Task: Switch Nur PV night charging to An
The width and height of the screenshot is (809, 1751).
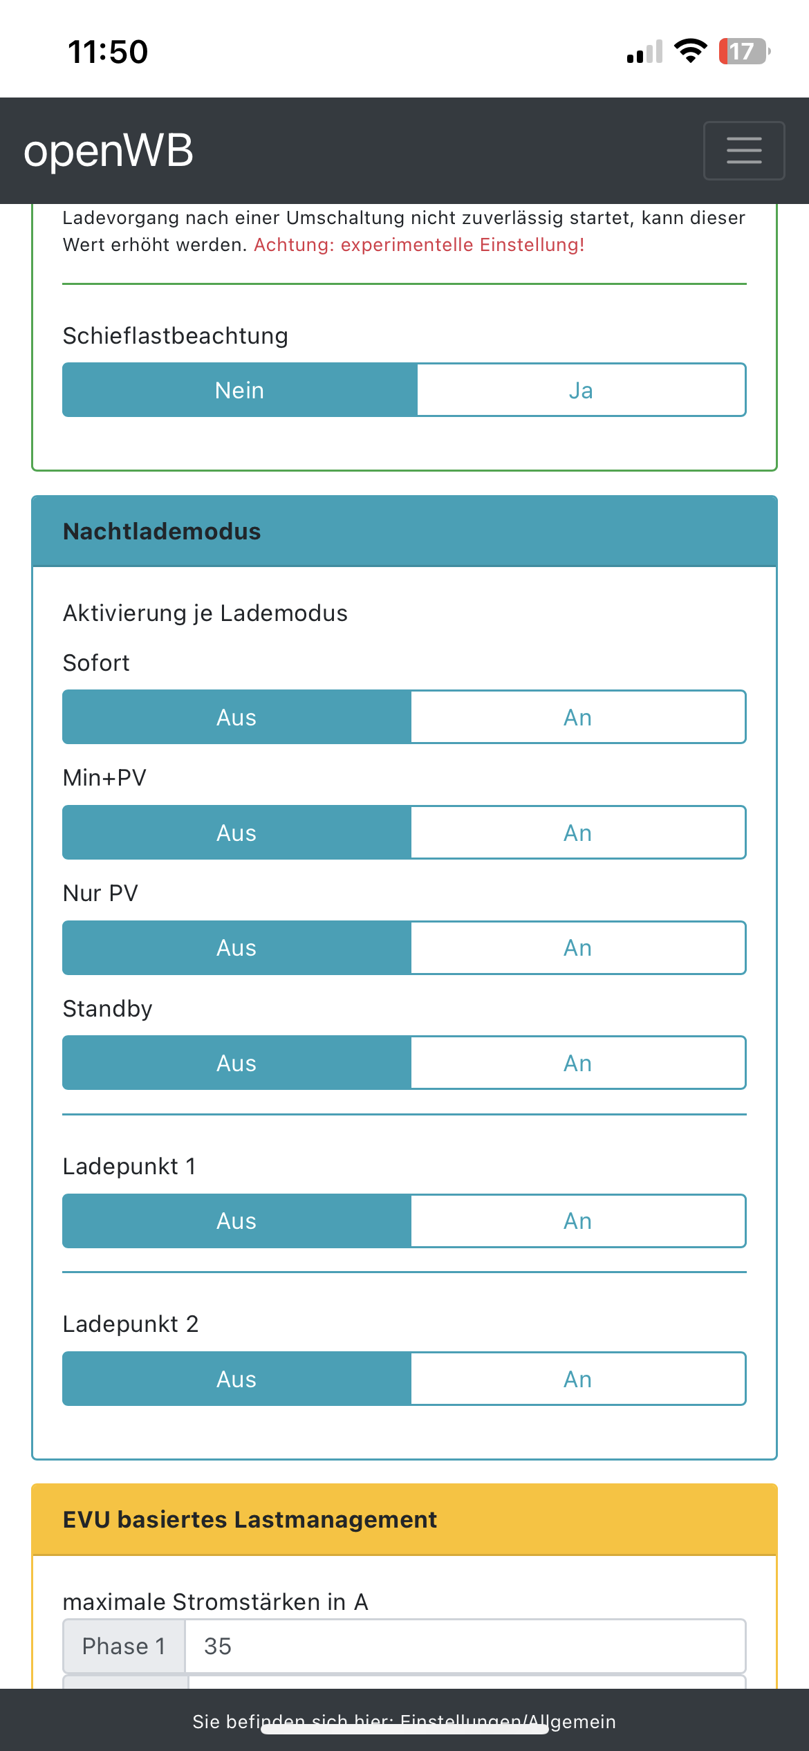Action: (578, 947)
